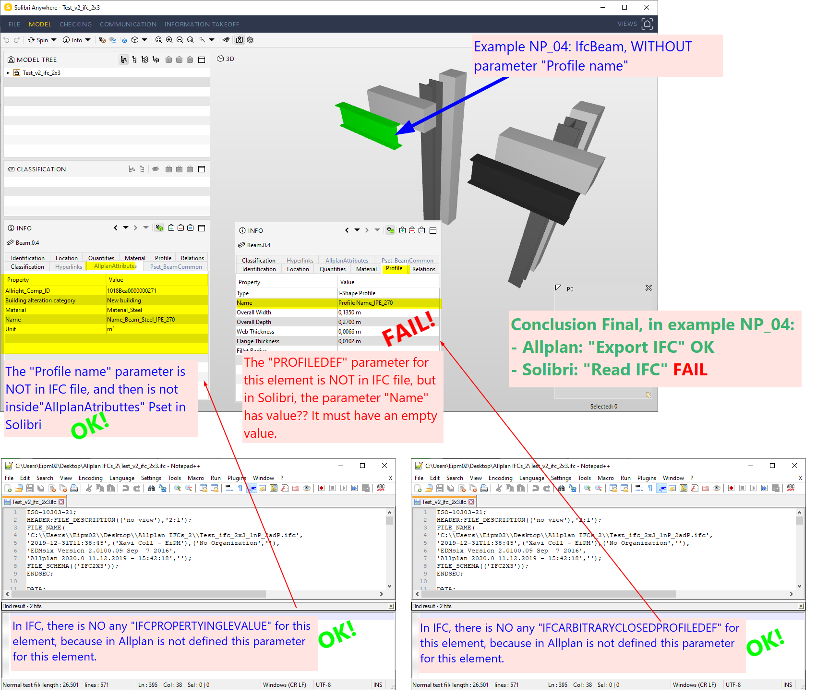Open the FILE menu in Solibri
This screenshot has height=696, width=816.
click(14, 24)
